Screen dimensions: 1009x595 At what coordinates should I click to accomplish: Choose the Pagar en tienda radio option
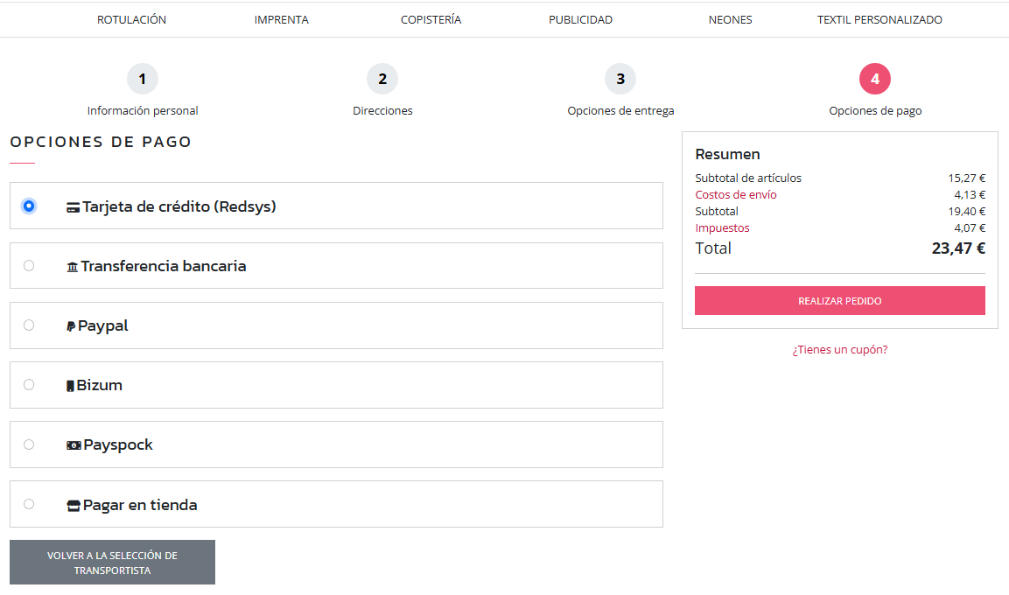pos(29,504)
